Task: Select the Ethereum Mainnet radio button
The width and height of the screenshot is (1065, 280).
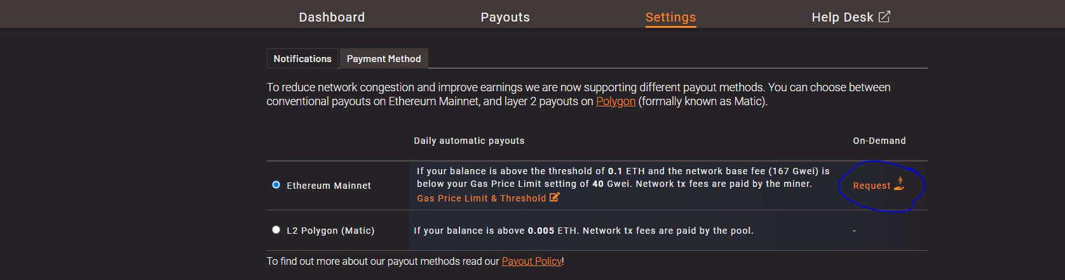Action: click(x=276, y=185)
